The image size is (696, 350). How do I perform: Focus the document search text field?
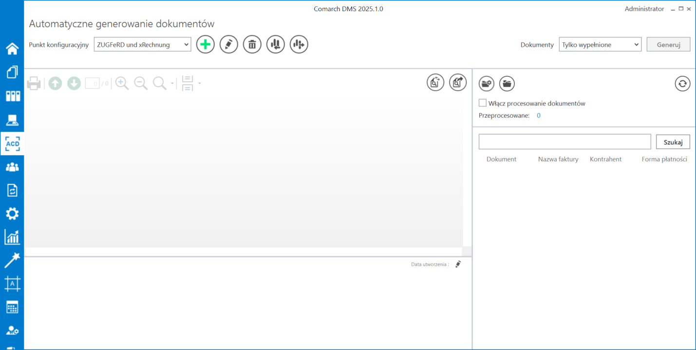click(x=565, y=142)
